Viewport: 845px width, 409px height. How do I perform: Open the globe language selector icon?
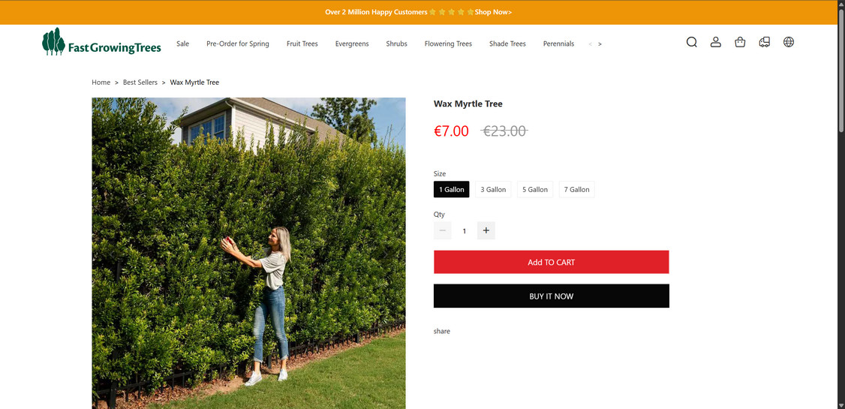click(789, 42)
